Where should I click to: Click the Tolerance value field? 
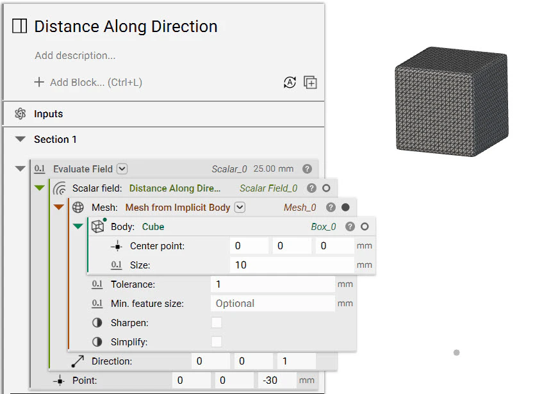pyautogui.click(x=272, y=284)
